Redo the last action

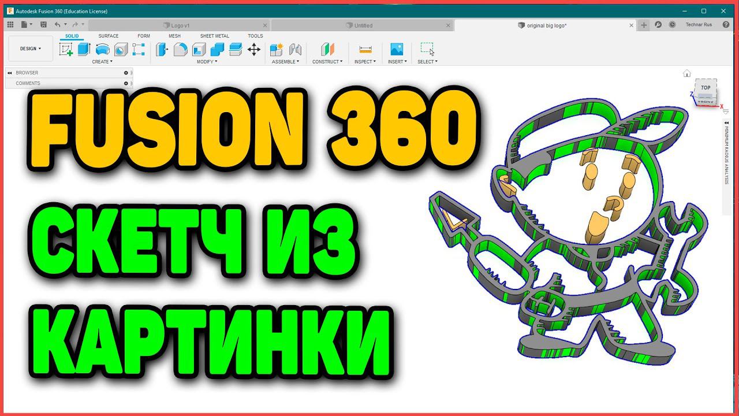pyautogui.click(x=75, y=25)
